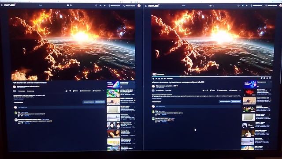Click reply under the first comment in left window

(27, 116)
